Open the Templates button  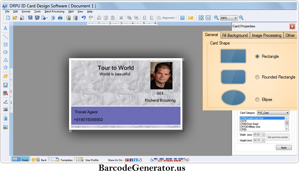pyautogui.click(x=62, y=160)
